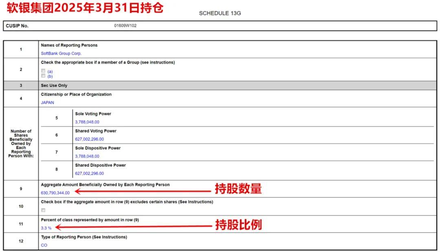Select the JAPAN citizenship value

pos(47,102)
